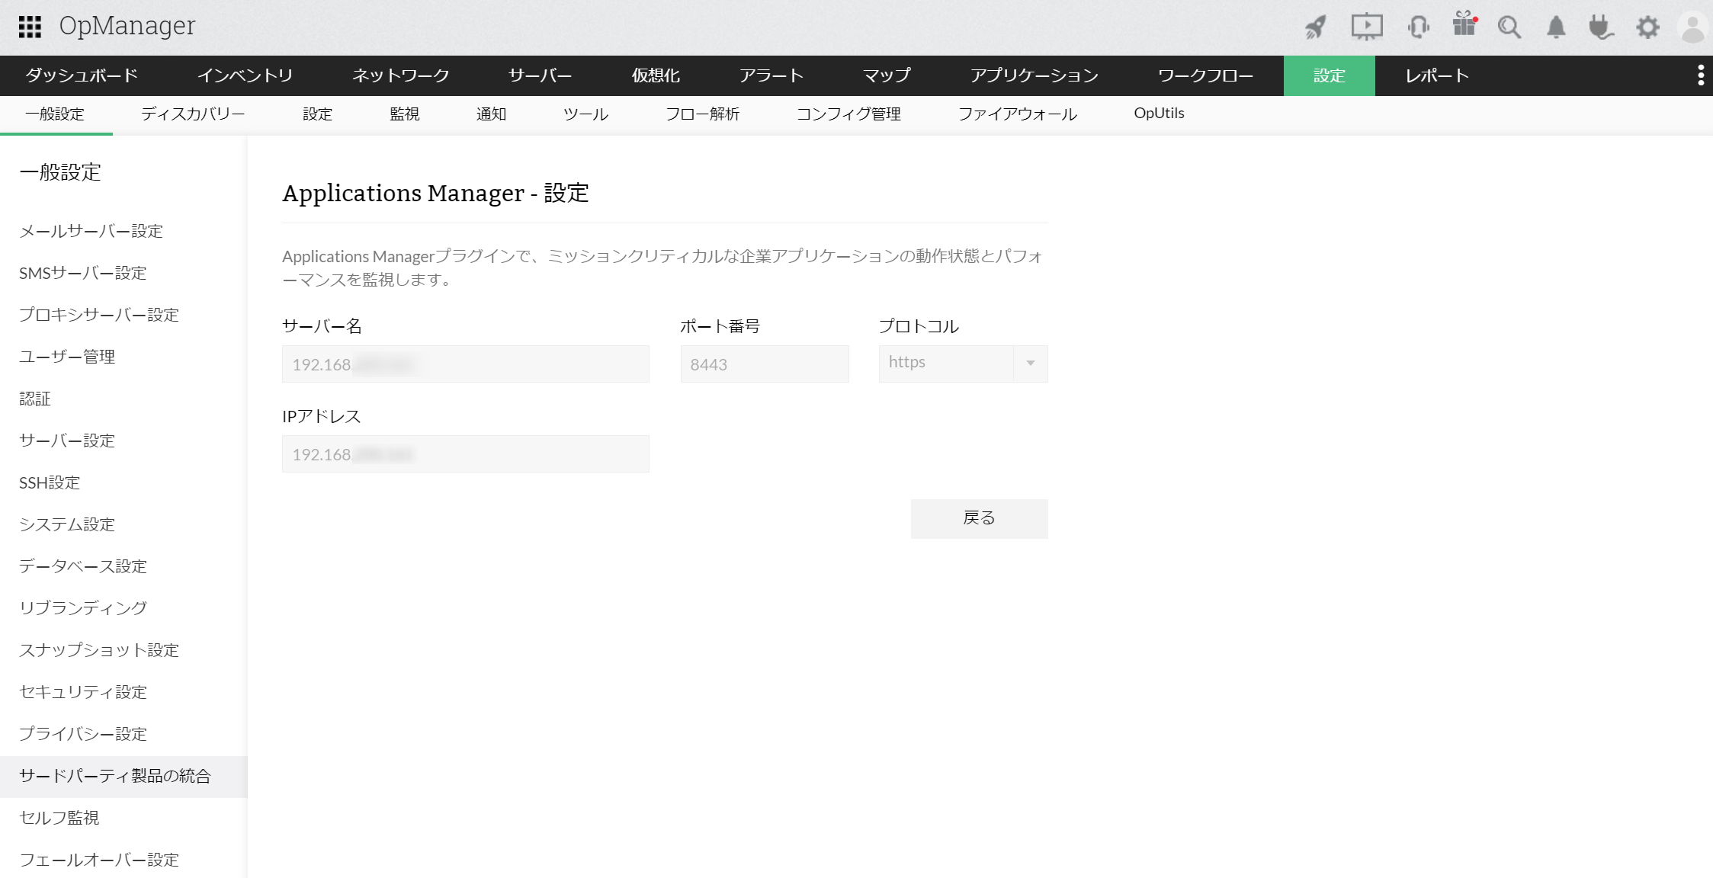Open the ディスカバリー settings tab
The width and height of the screenshot is (1713, 878).
(192, 114)
